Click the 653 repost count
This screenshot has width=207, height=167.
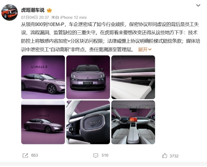pos(35,155)
